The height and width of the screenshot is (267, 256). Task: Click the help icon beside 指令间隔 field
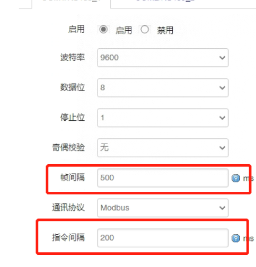point(236,238)
